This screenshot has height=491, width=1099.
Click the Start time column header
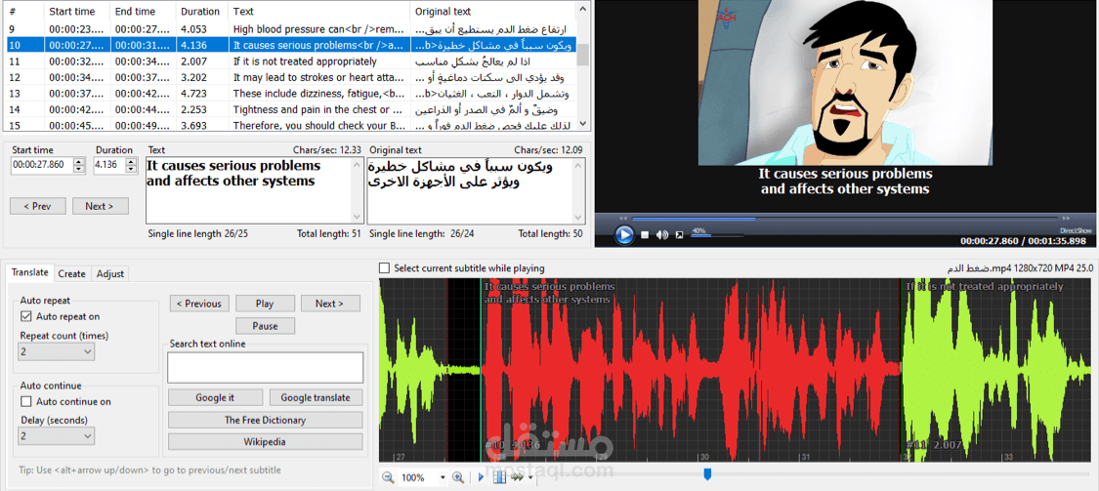[x=77, y=11]
